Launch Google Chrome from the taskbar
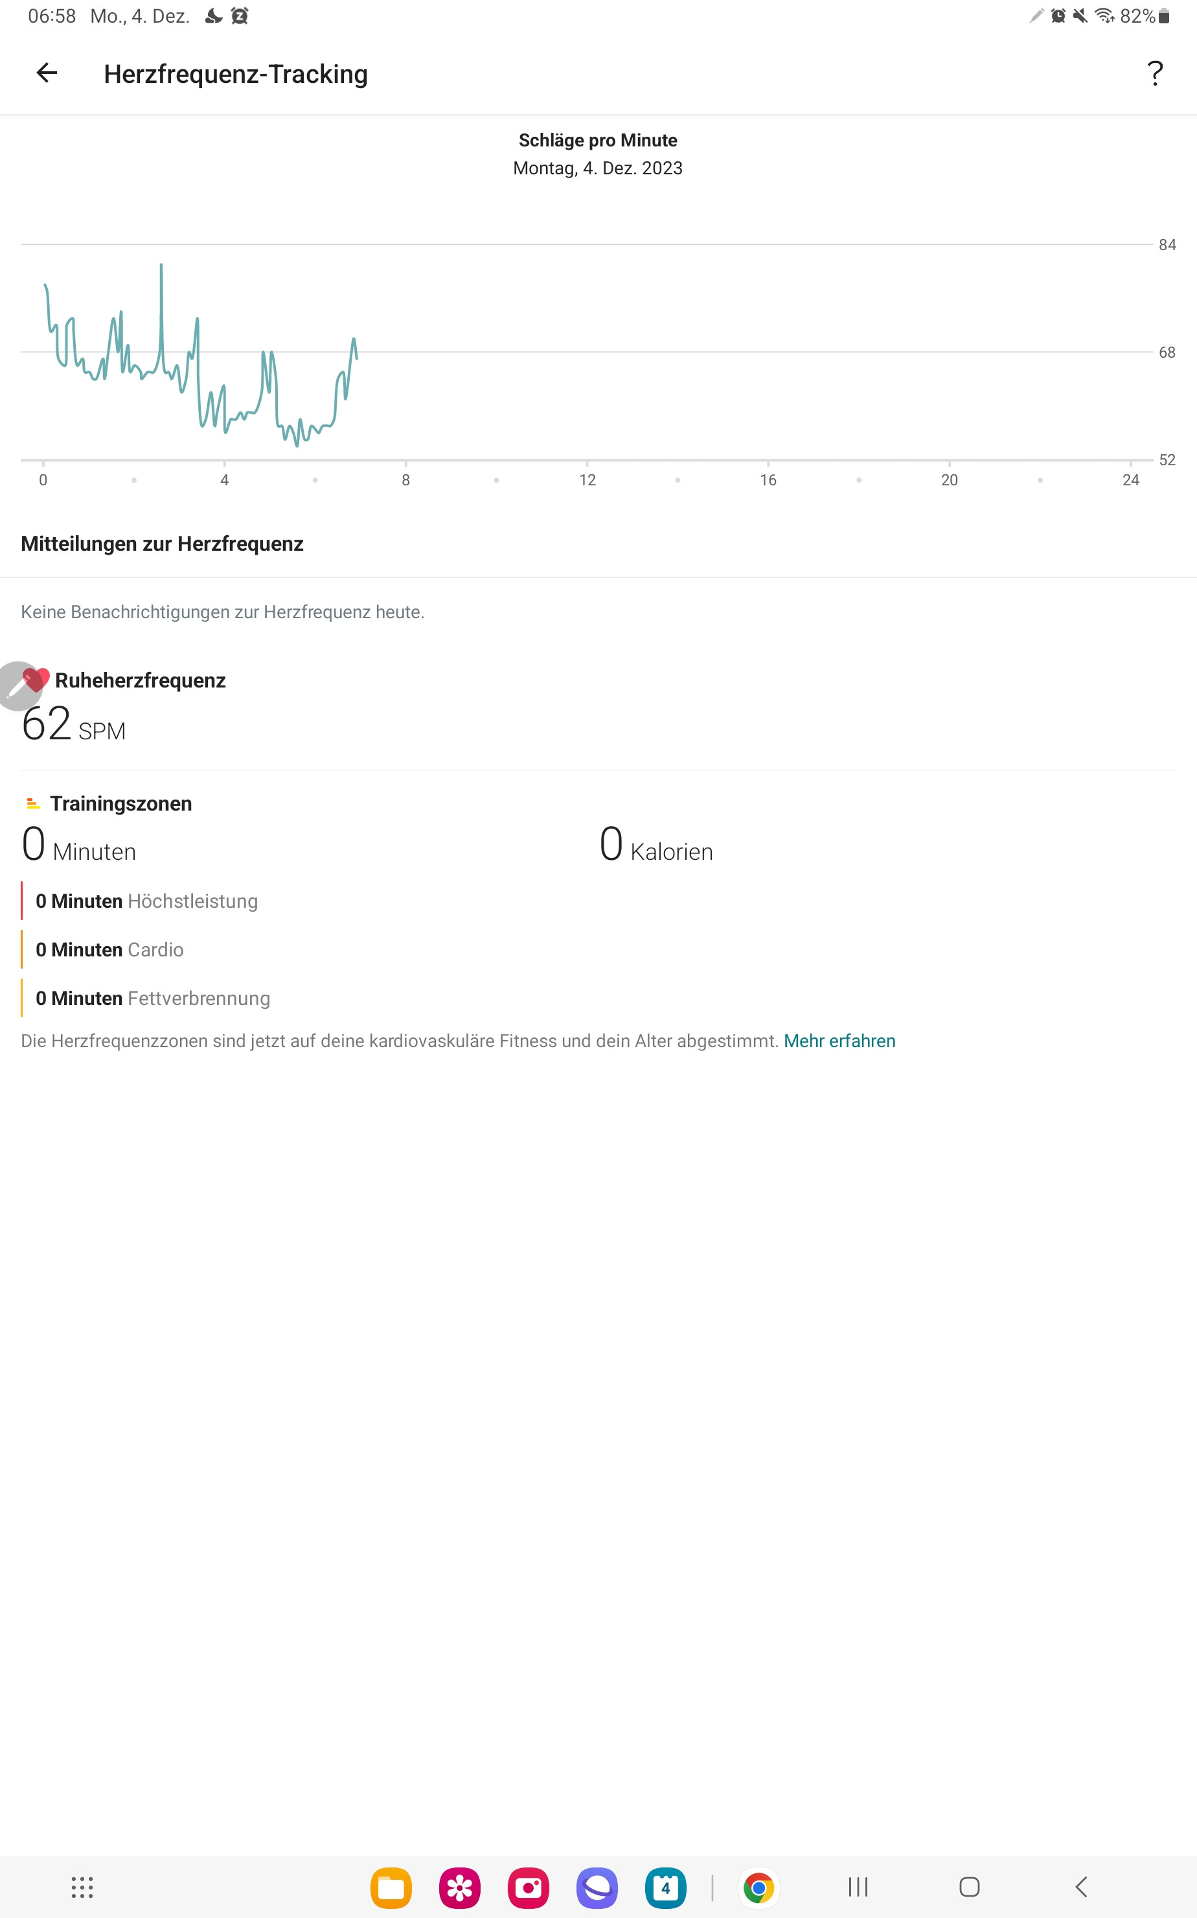Viewport: 1197px width, 1918px height. (758, 1888)
